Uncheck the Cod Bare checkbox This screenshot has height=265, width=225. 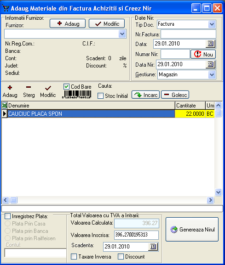pyautogui.click(x=66, y=86)
